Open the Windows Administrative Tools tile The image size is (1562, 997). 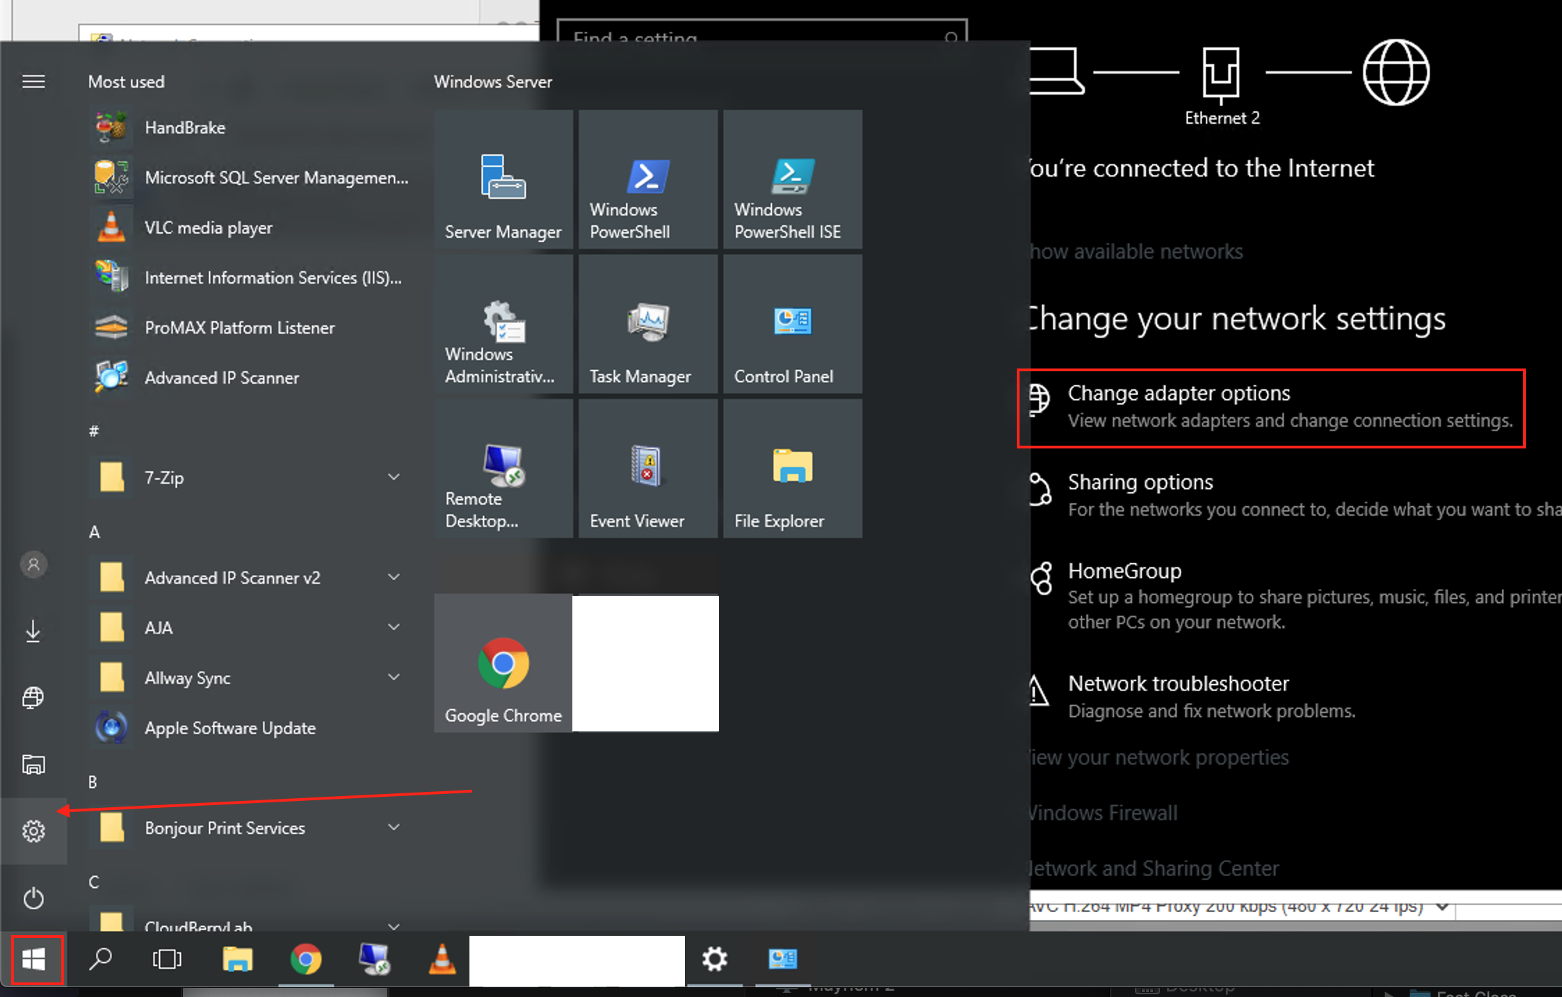click(x=504, y=324)
